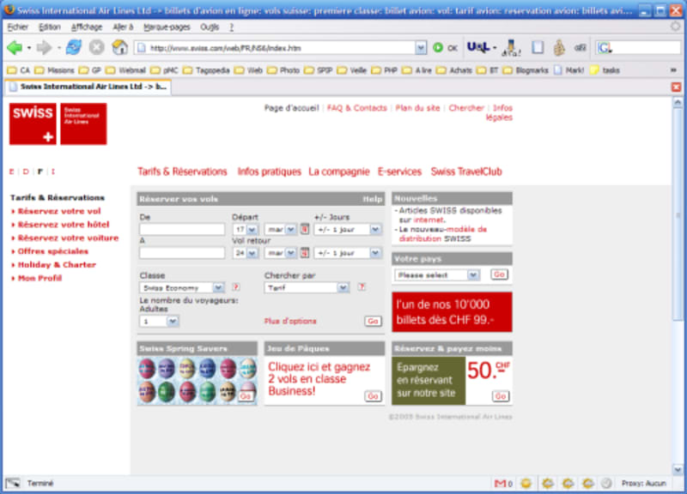Click the help question mark beside Classe

pyautogui.click(x=235, y=287)
